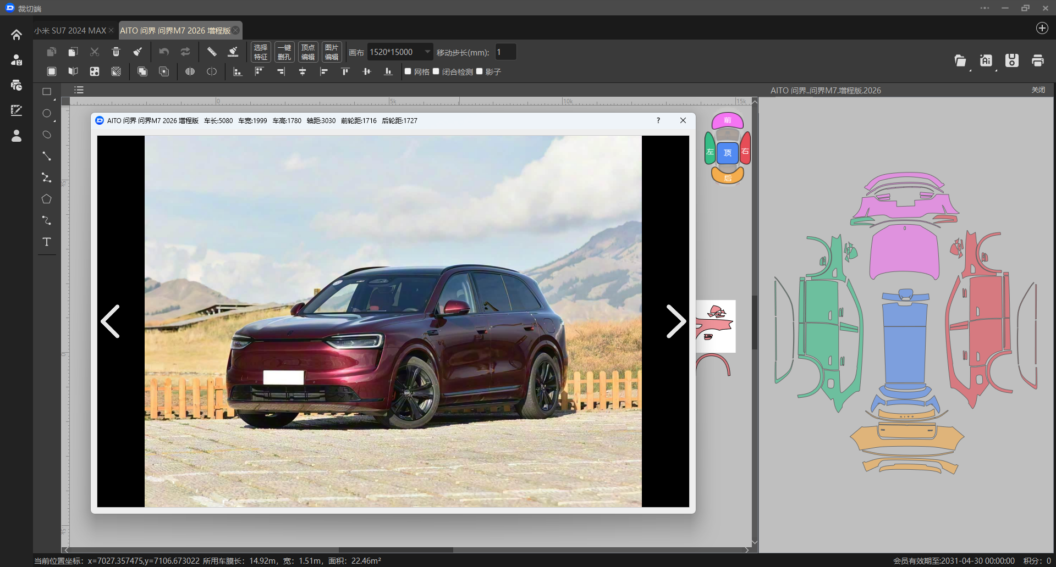Open the list menu icon above canvas

coord(79,90)
